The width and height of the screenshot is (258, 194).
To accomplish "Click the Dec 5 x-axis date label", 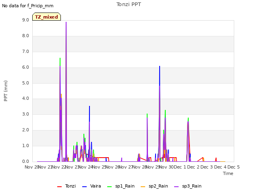I will pos(233,167).
